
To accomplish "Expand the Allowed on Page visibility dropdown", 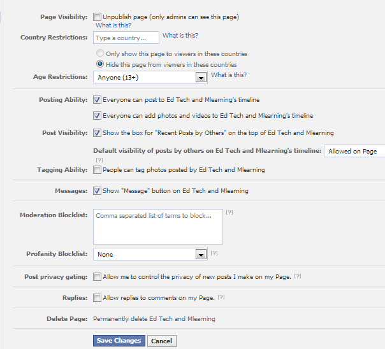I will [x=354, y=151].
